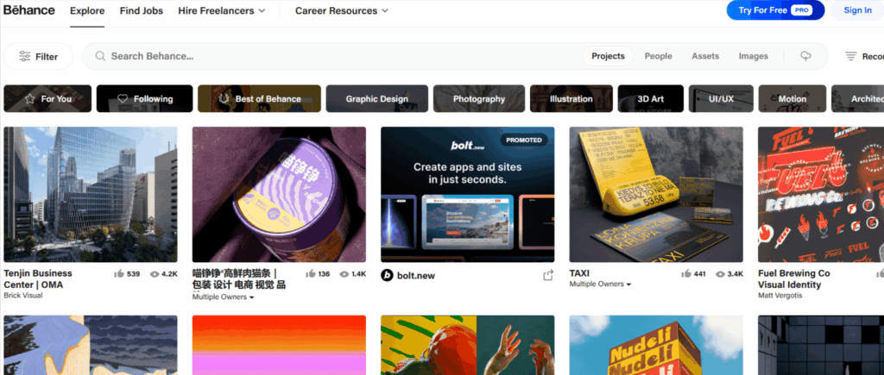Expand the Hire Freelancers dropdown

pyautogui.click(x=222, y=10)
